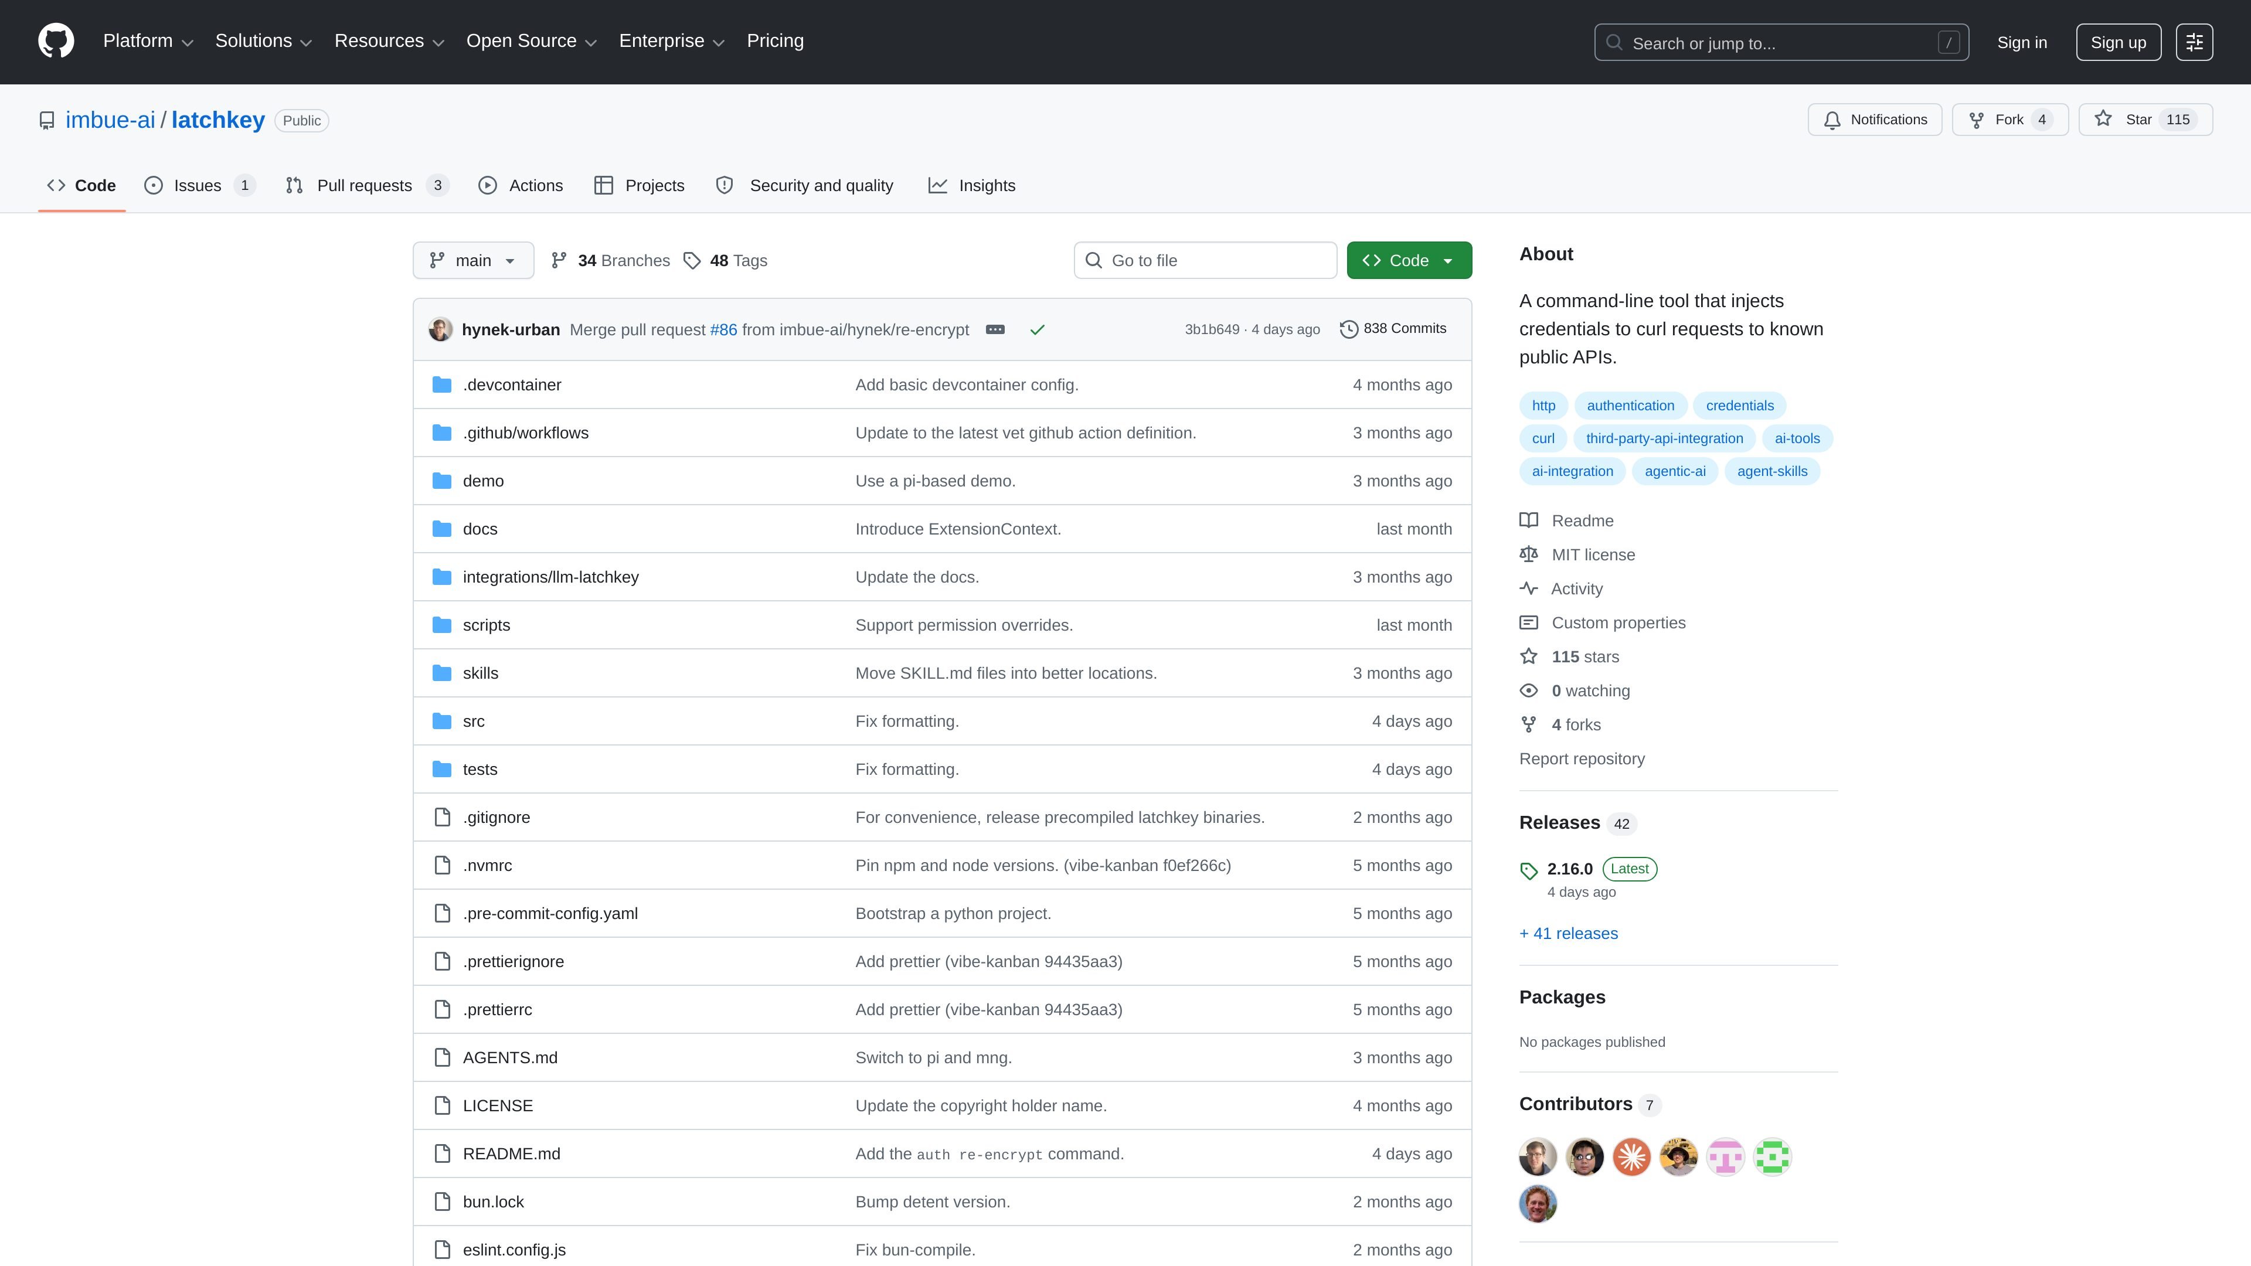Show the + 41 releases link
2251x1266 pixels.
[1569, 934]
